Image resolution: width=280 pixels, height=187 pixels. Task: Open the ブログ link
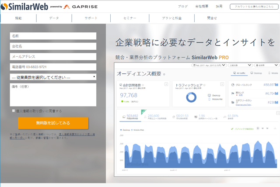click(x=183, y=7)
